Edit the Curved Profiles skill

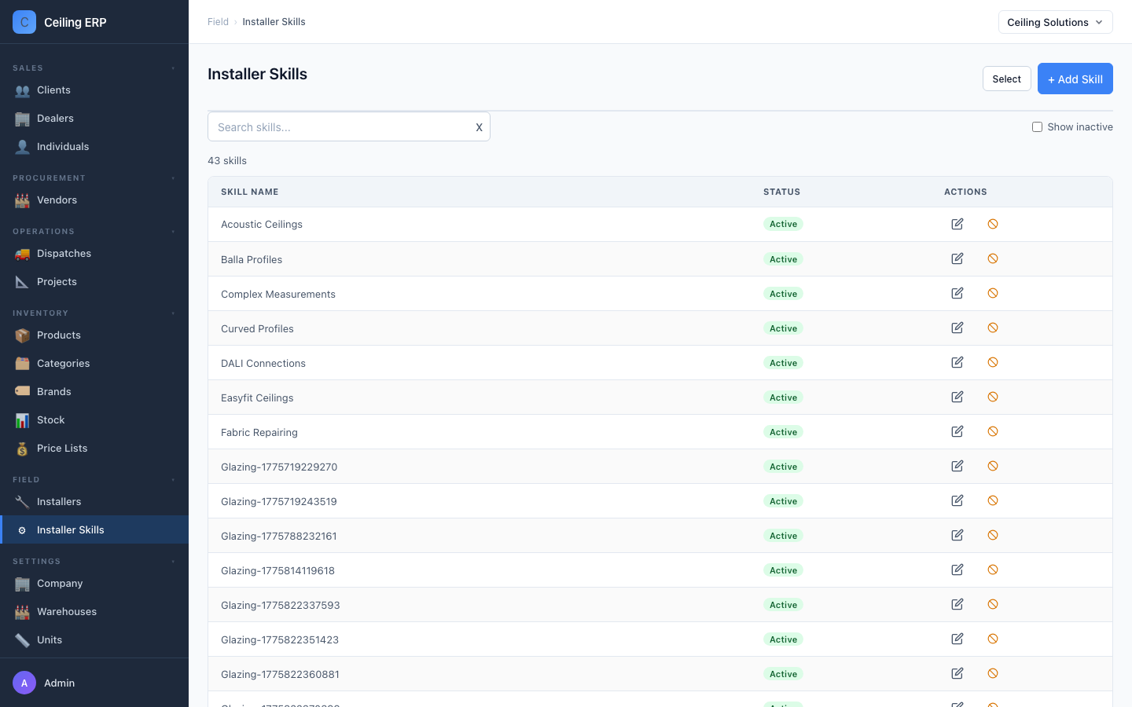[957, 328]
